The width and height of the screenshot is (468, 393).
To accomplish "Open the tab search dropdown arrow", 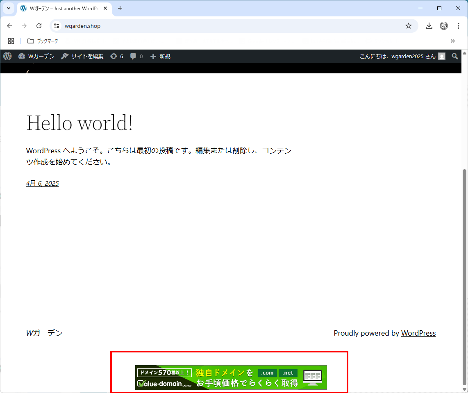I will [8, 8].
